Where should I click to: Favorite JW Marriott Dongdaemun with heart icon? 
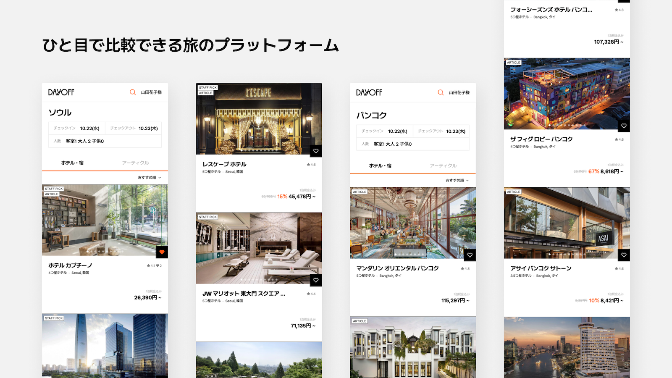coord(316,280)
